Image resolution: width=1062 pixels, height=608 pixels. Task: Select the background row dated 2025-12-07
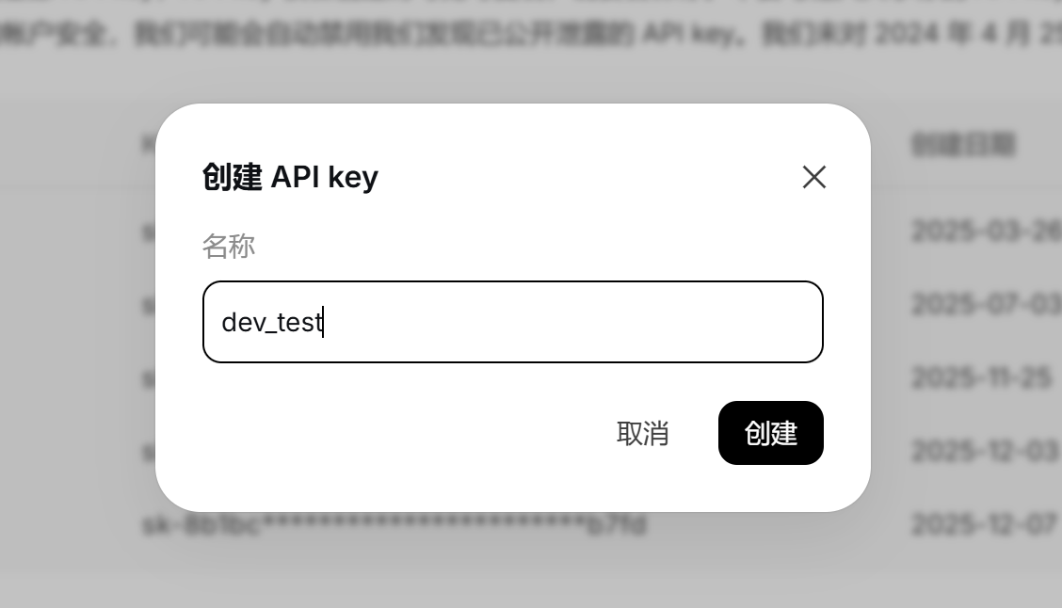click(x=987, y=524)
